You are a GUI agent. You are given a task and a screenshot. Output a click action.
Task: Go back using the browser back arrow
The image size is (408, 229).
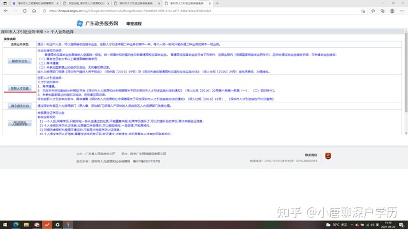coord(6,11)
